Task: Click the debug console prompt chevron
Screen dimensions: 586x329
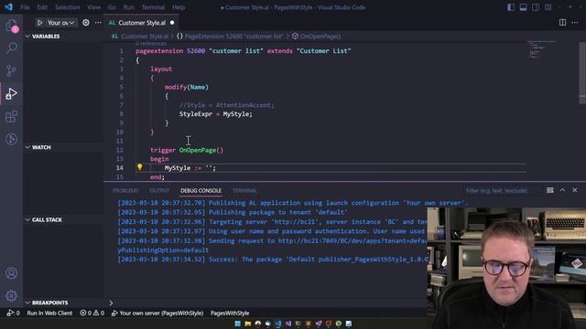Action: pos(111,302)
